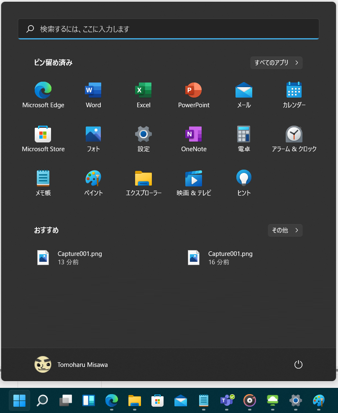
Task: Open エクスプローラー from pinned apps
Action: 143,183
